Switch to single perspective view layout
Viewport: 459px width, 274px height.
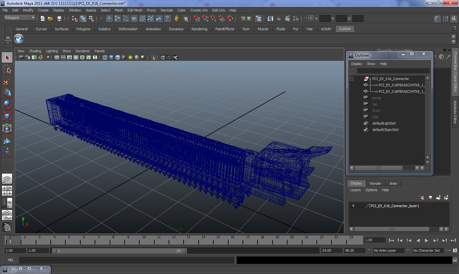pyautogui.click(x=7, y=179)
